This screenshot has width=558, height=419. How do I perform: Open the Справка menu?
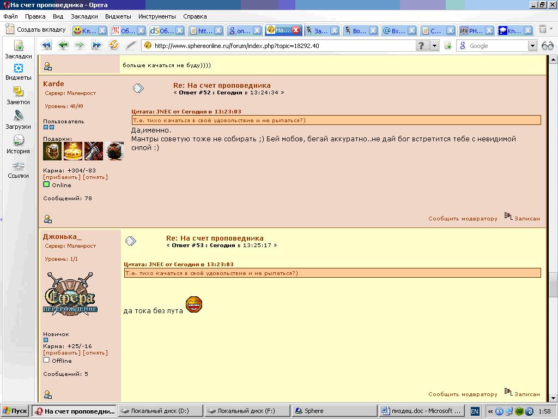[x=195, y=16]
